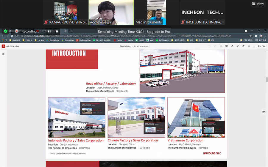The image size is (268, 167).
Task: Open the Zoom View layout menu
Action: point(258,4)
